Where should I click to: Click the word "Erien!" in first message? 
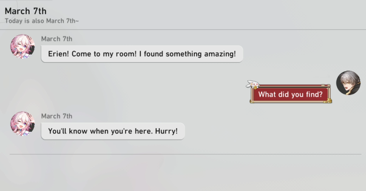pos(58,54)
